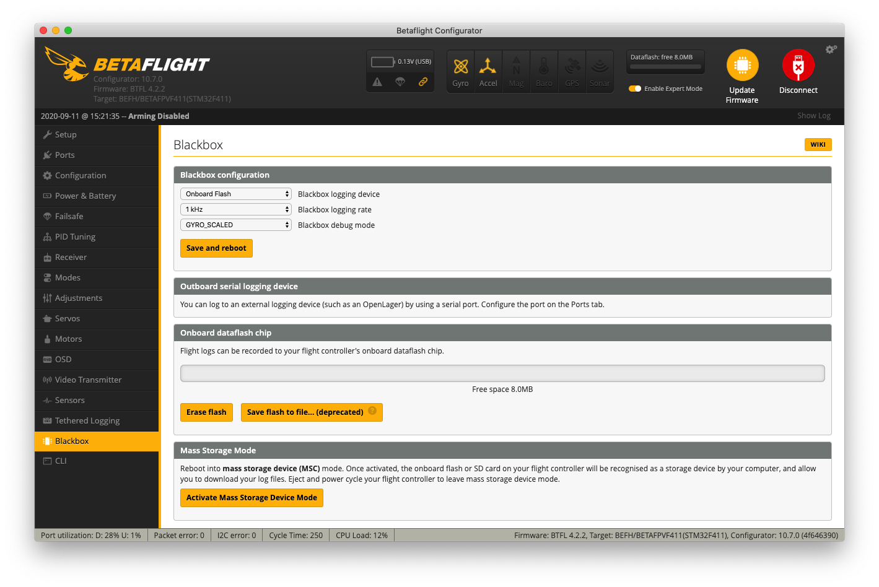Click the Update Firmware chip icon

pos(742,65)
